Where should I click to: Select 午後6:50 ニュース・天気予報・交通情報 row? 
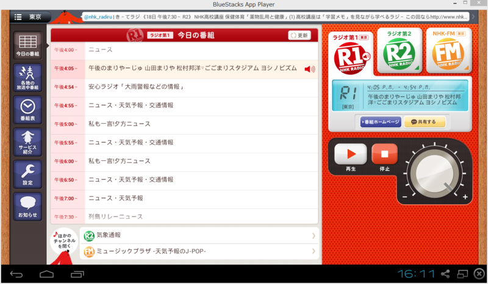click(x=185, y=180)
